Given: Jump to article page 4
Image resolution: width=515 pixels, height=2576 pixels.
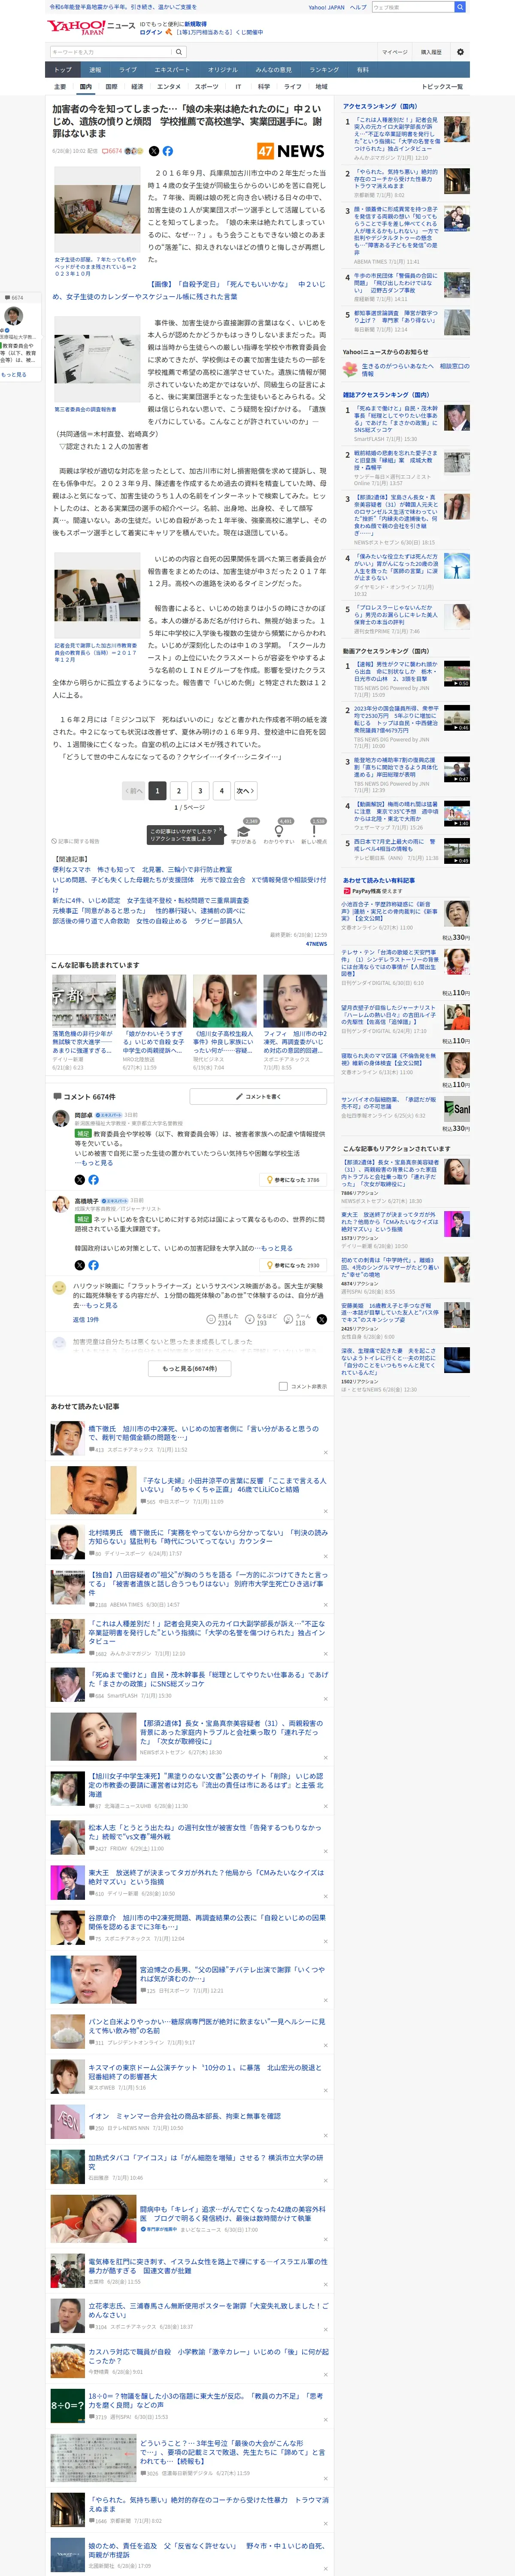Looking at the screenshot, I should [x=222, y=790].
